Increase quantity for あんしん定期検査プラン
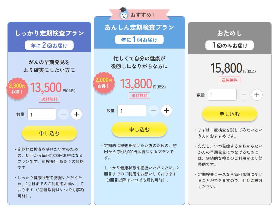 [166, 110]
